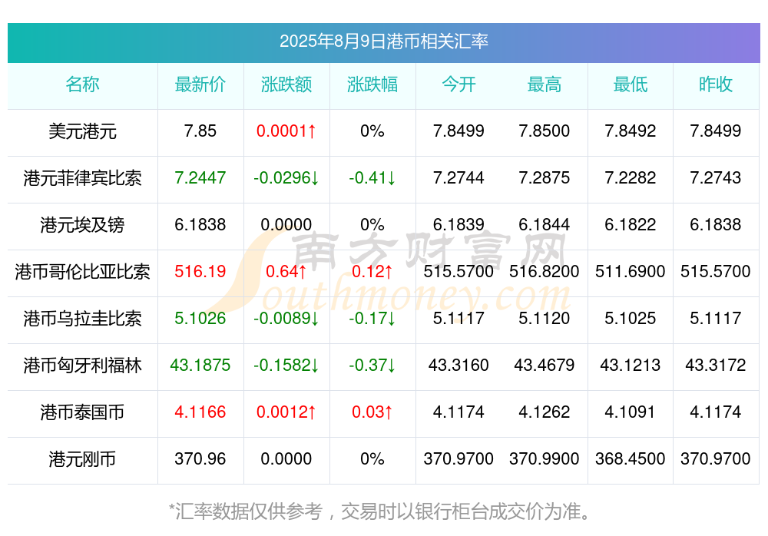Click the 昨收 column header

point(716,84)
